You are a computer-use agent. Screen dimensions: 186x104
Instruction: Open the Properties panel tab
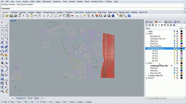149,22
